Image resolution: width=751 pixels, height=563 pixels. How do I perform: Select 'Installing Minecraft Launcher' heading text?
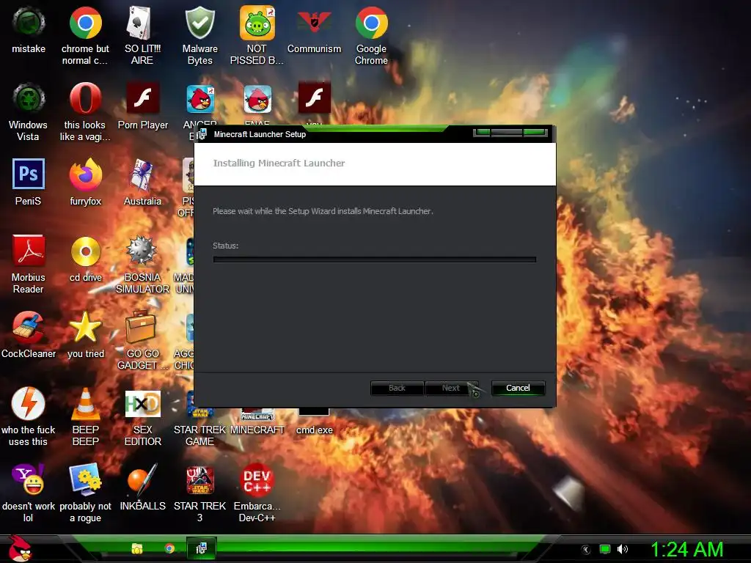point(279,163)
